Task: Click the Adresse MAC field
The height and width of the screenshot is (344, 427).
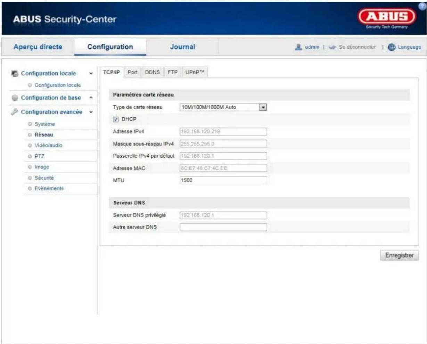Action: [223, 168]
